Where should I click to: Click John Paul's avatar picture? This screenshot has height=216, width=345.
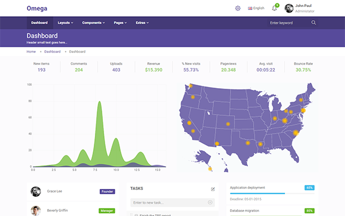(289, 9)
